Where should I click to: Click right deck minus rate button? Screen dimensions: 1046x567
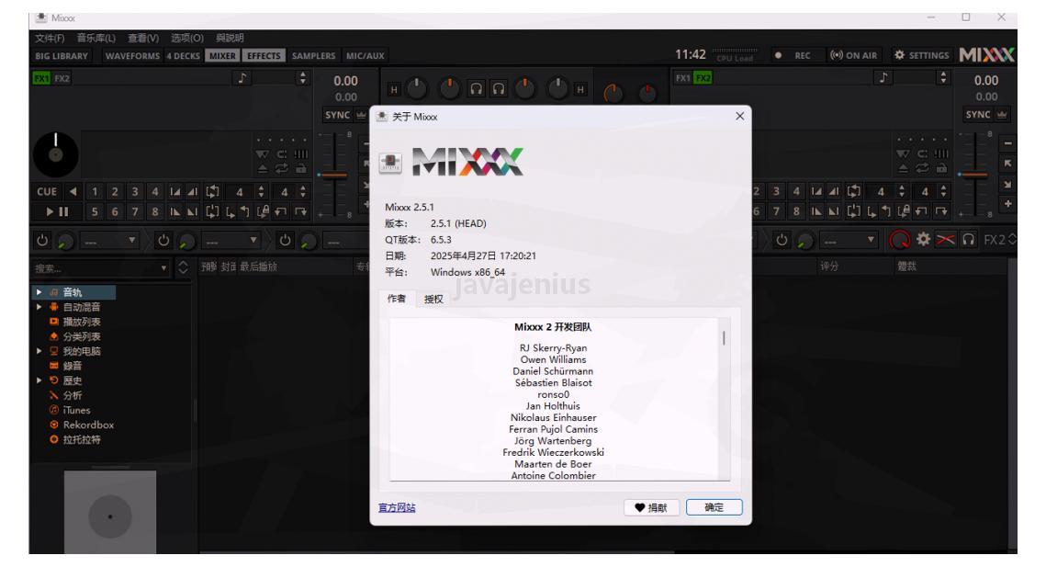tap(1008, 143)
